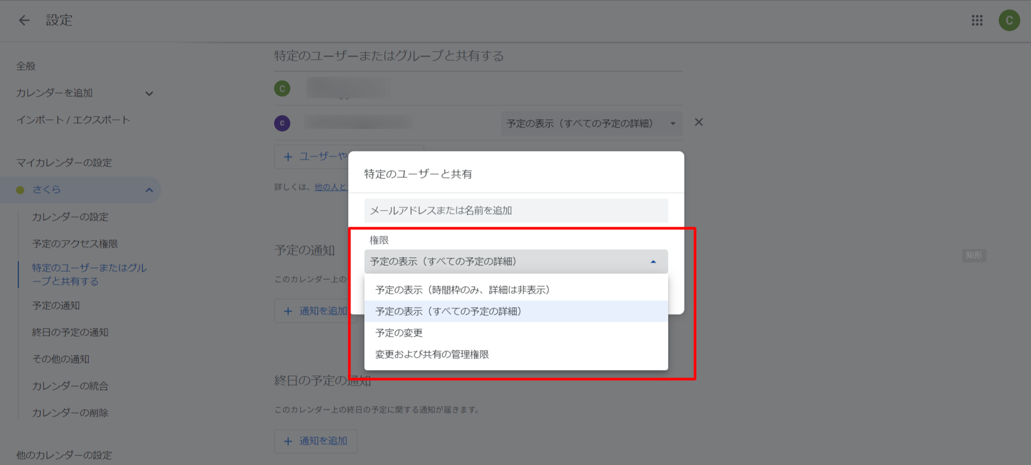This screenshot has height=465, width=1031.
Task: Click the green さくら calendar color dot
Action: 20,190
